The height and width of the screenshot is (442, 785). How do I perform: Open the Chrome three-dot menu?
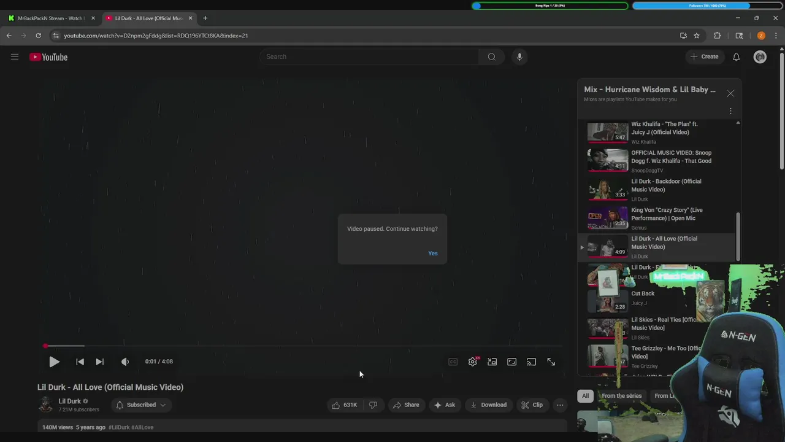[x=776, y=36]
